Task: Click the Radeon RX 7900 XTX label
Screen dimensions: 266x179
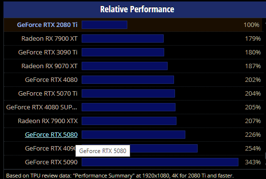Action: 48,121
